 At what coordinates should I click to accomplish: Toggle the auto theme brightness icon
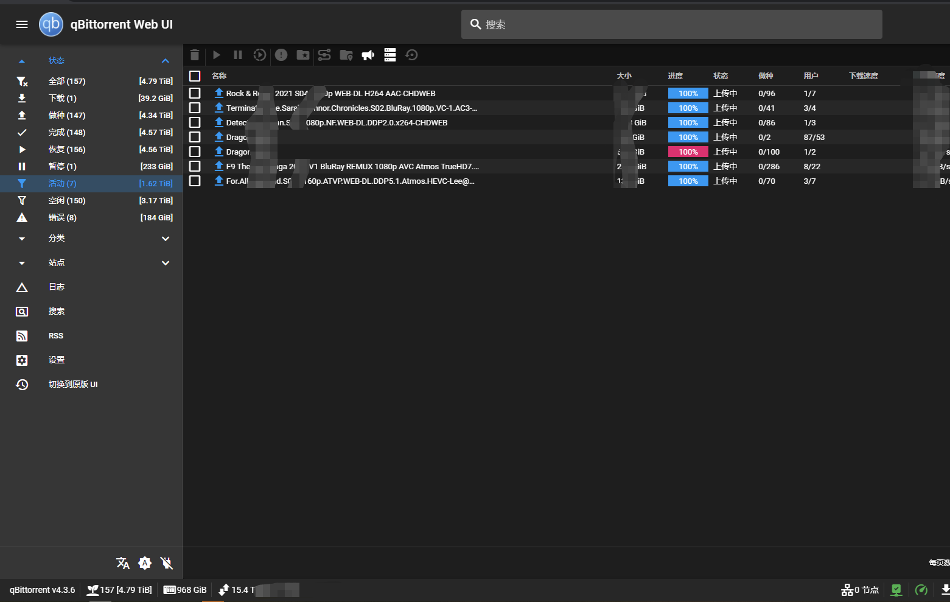click(x=145, y=563)
